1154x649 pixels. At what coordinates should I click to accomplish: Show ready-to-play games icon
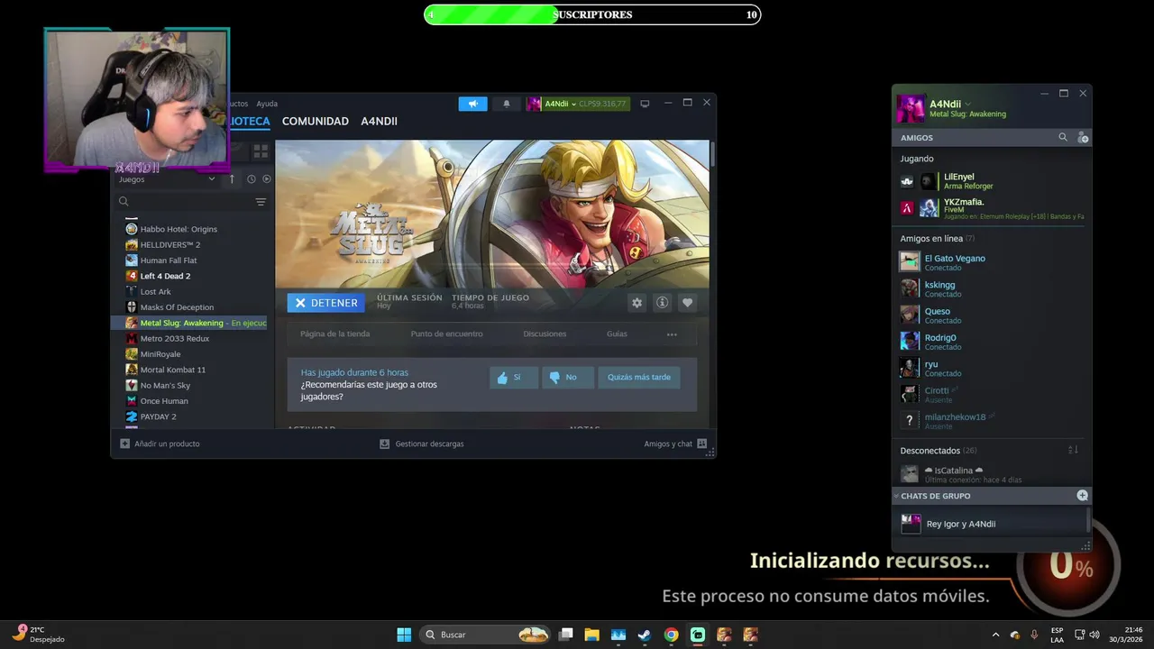pyautogui.click(x=266, y=179)
